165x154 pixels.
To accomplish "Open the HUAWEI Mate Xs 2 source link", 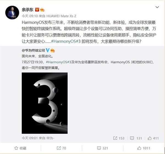I will coord(61,16).
